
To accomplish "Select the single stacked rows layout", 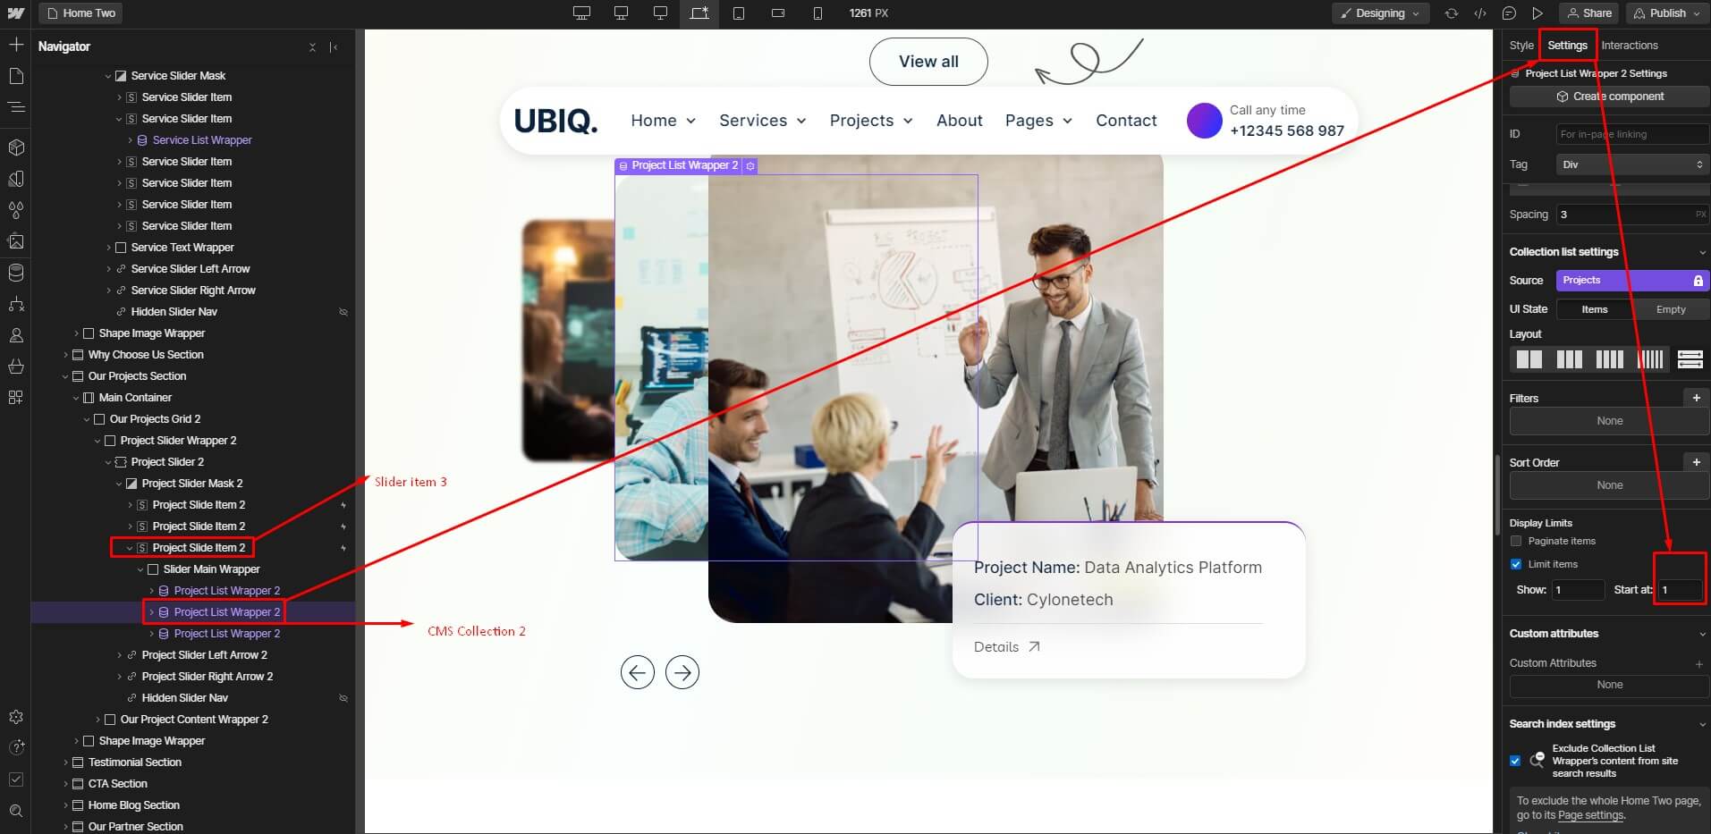I will coord(1690,359).
